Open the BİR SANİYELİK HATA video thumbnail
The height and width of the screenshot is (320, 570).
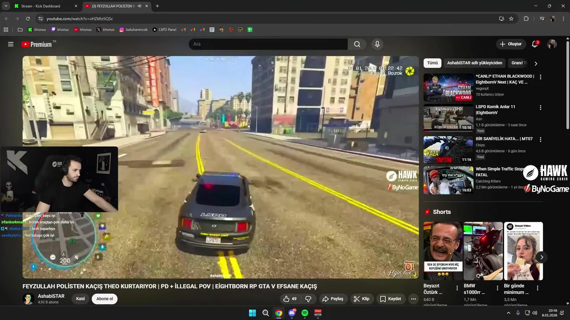coord(448,150)
